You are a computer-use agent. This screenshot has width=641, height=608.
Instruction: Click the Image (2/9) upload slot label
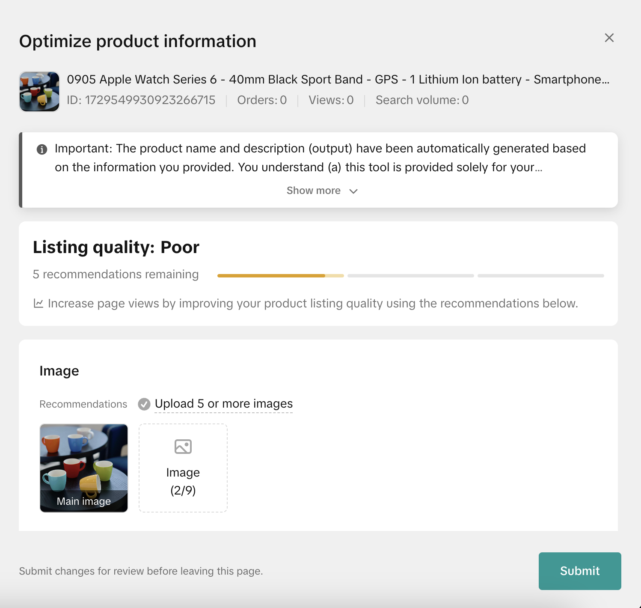point(183,481)
